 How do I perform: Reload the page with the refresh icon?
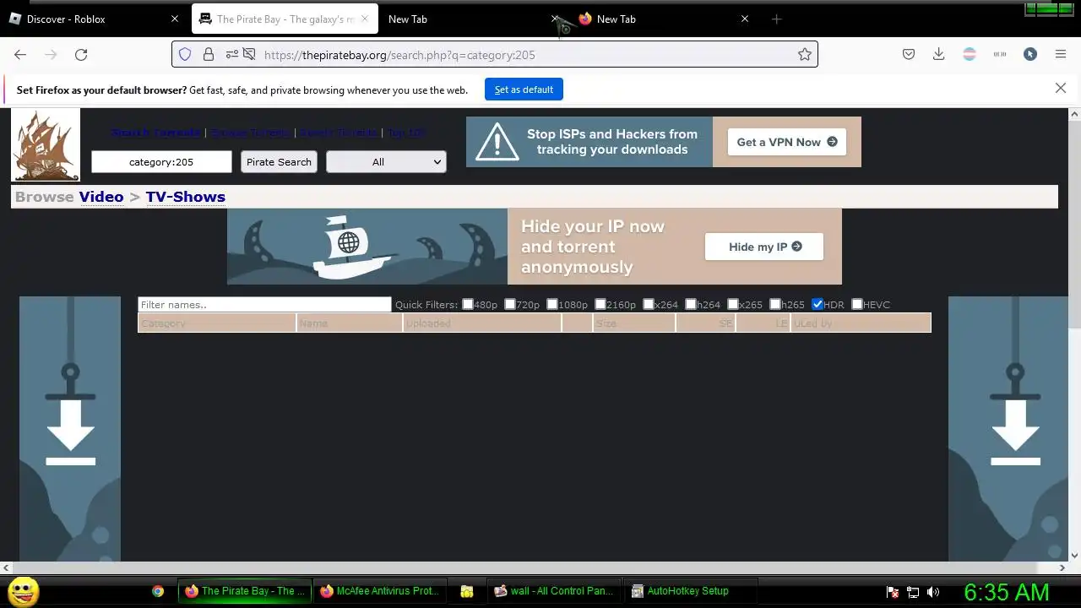81,54
